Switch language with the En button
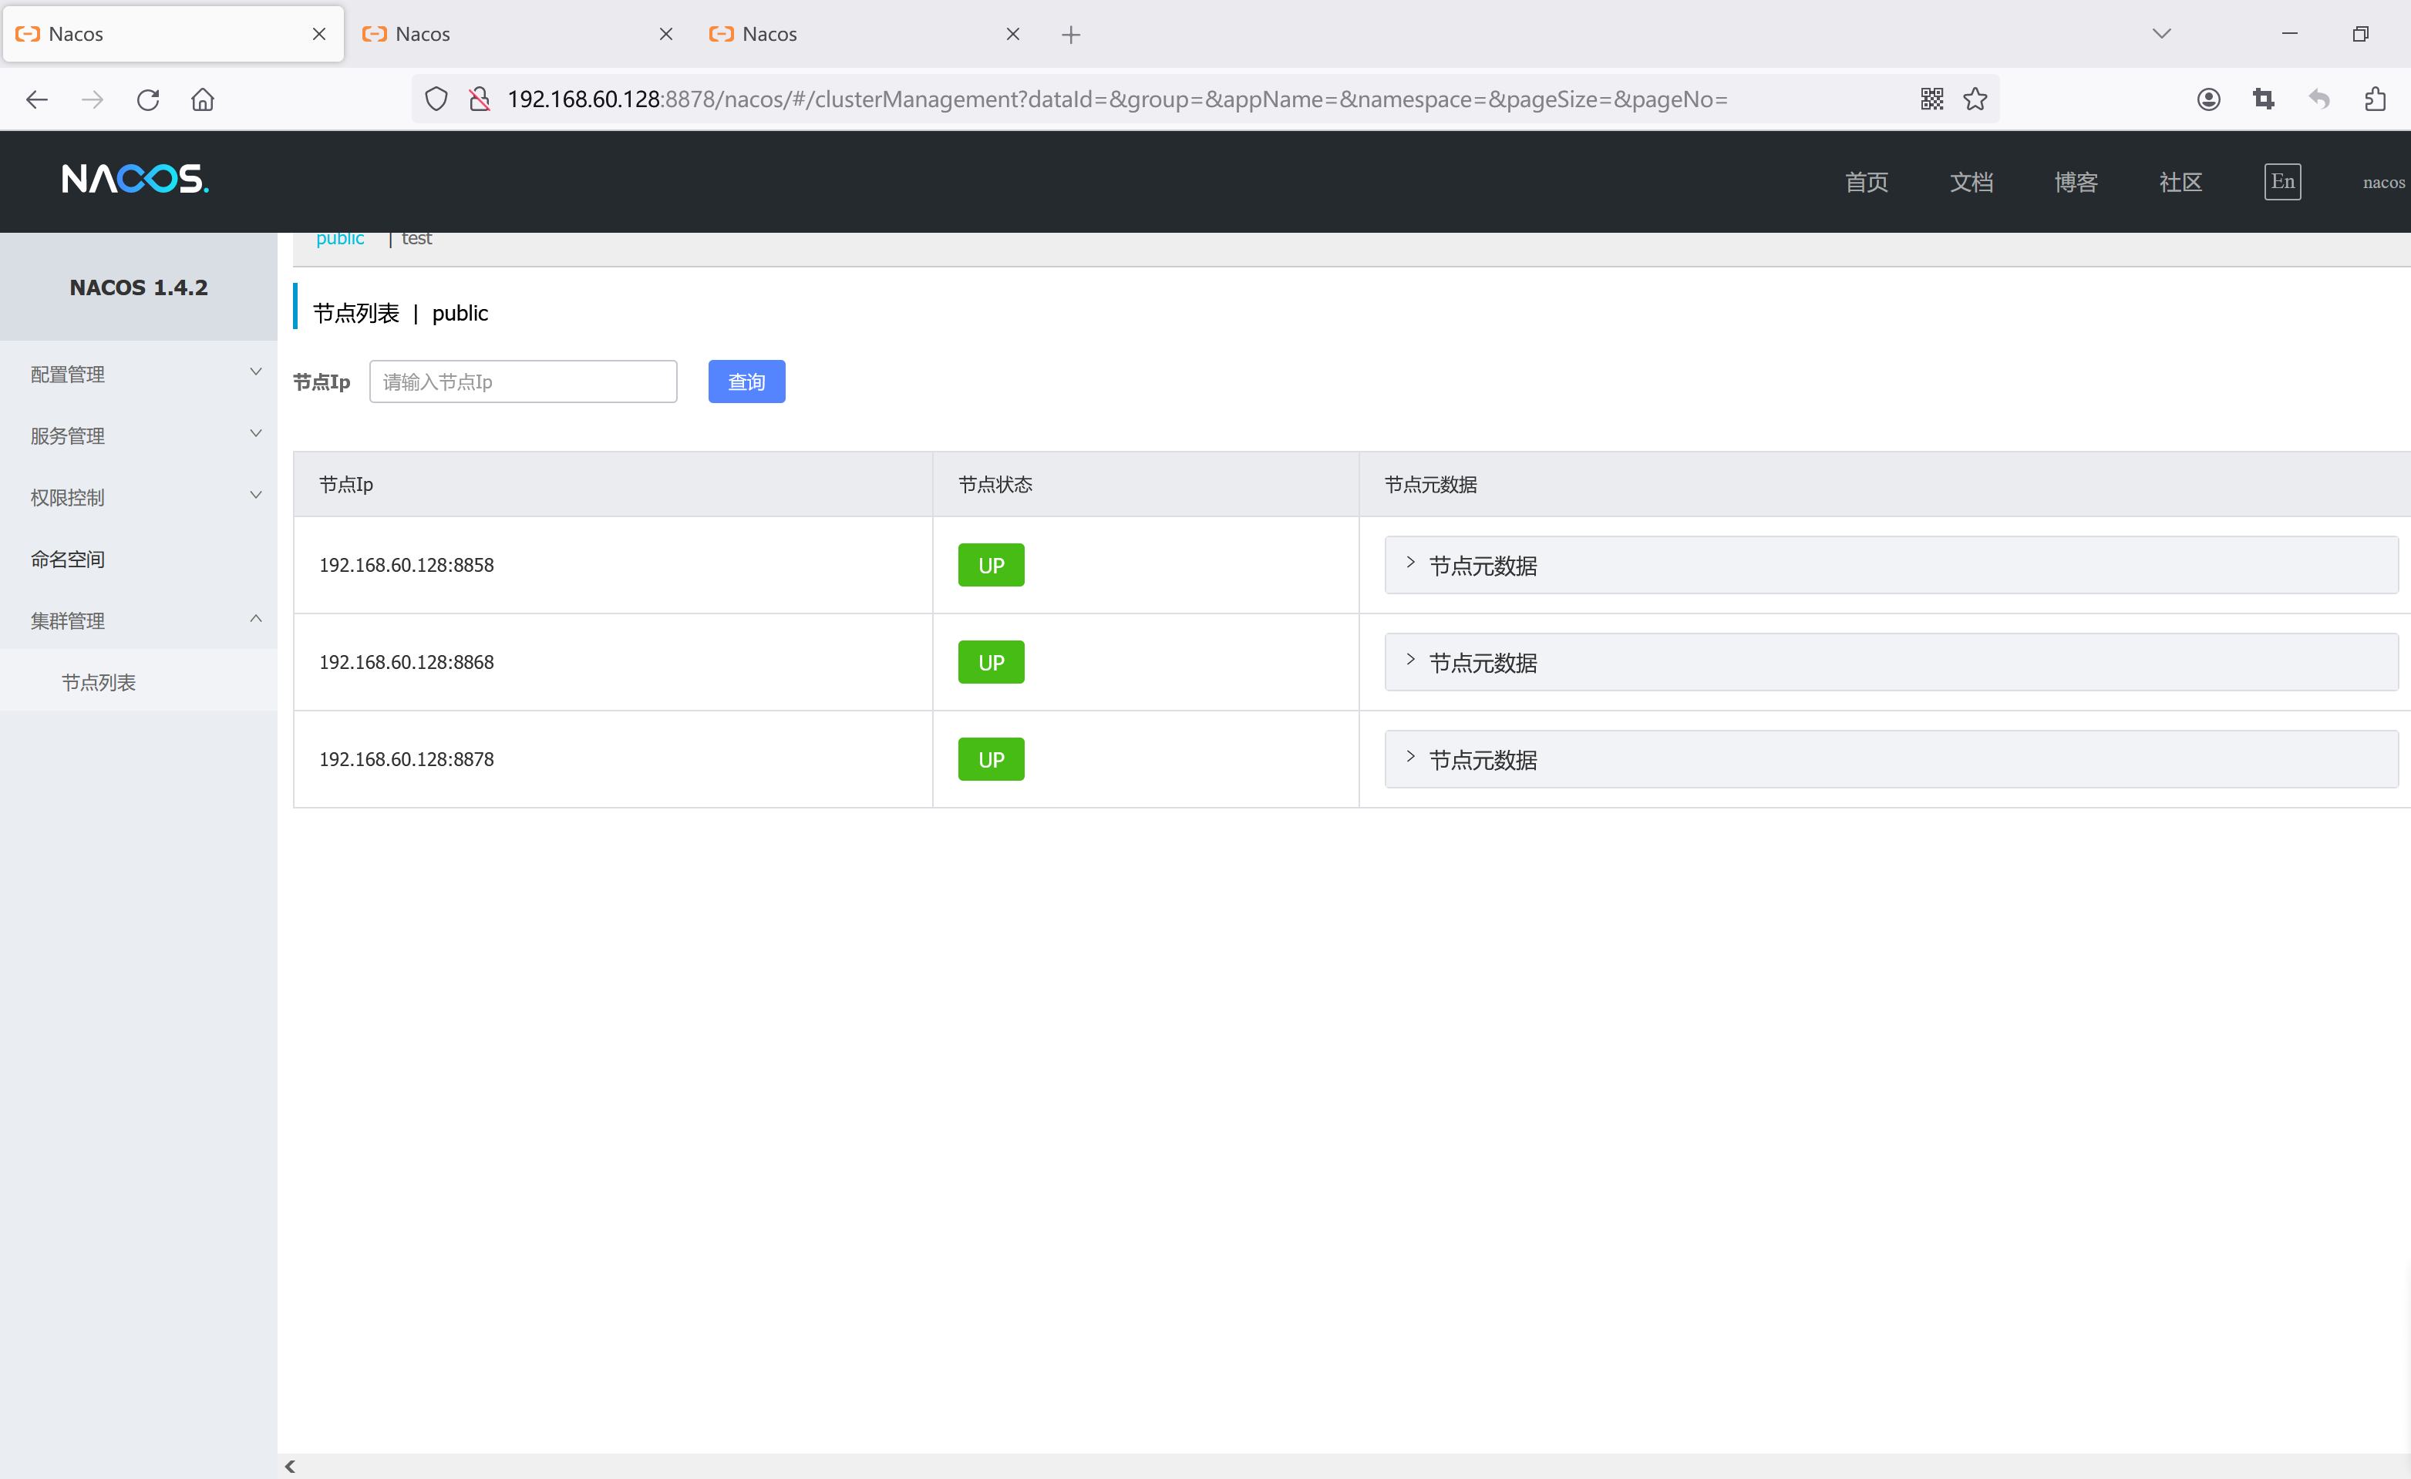2411x1479 pixels. pyautogui.click(x=2283, y=182)
